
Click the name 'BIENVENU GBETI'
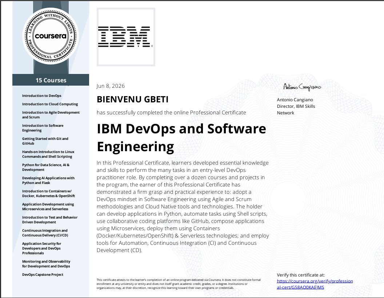(132, 99)
